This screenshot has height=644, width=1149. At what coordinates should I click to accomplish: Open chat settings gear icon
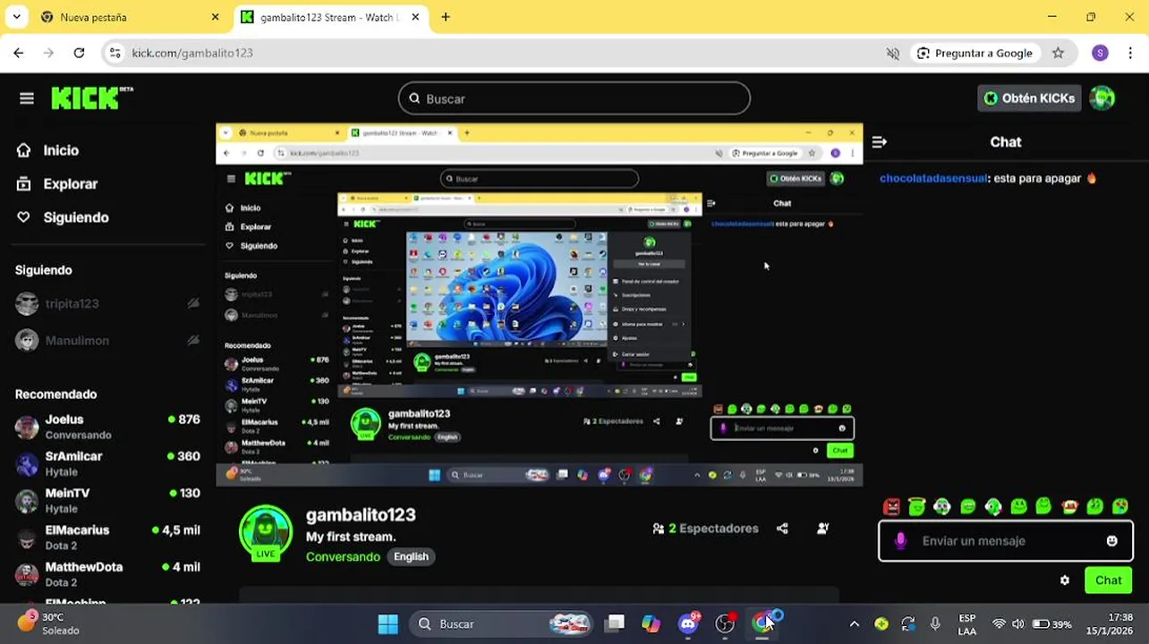click(1064, 580)
